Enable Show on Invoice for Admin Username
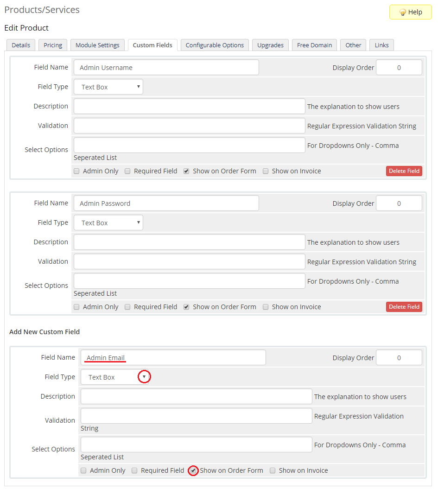Screen dimensions: 438x489 click(266, 171)
